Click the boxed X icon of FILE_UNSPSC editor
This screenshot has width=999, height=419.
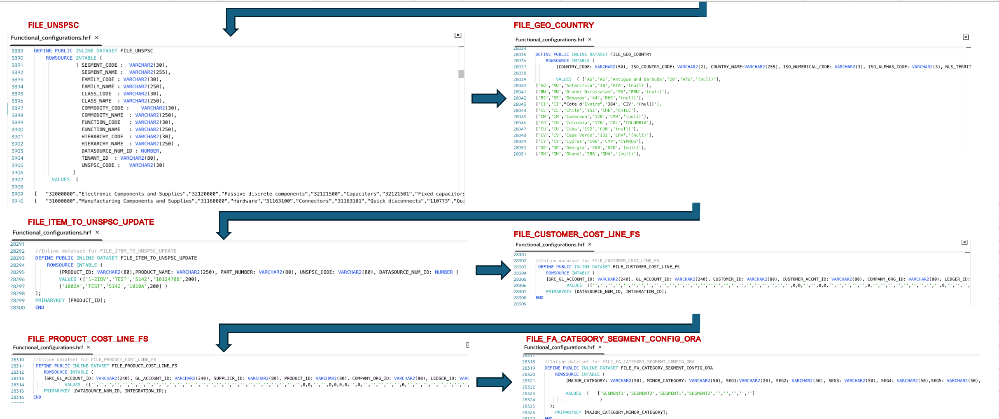tap(458, 35)
